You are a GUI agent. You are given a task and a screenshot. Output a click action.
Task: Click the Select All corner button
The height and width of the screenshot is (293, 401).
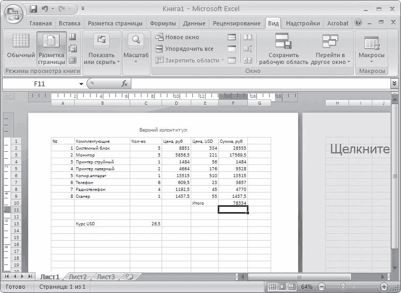(9, 97)
